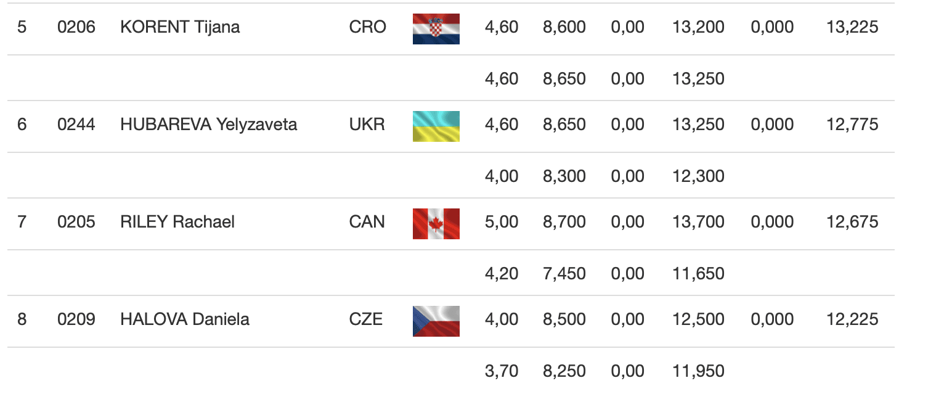This screenshot has height=407, width=944.
Task: Click the UKR country code
Action: pos(367,125)
